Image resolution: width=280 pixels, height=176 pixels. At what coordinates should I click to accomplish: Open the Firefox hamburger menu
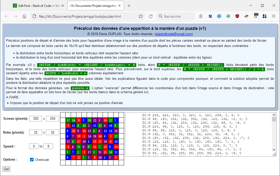point(274,16)
